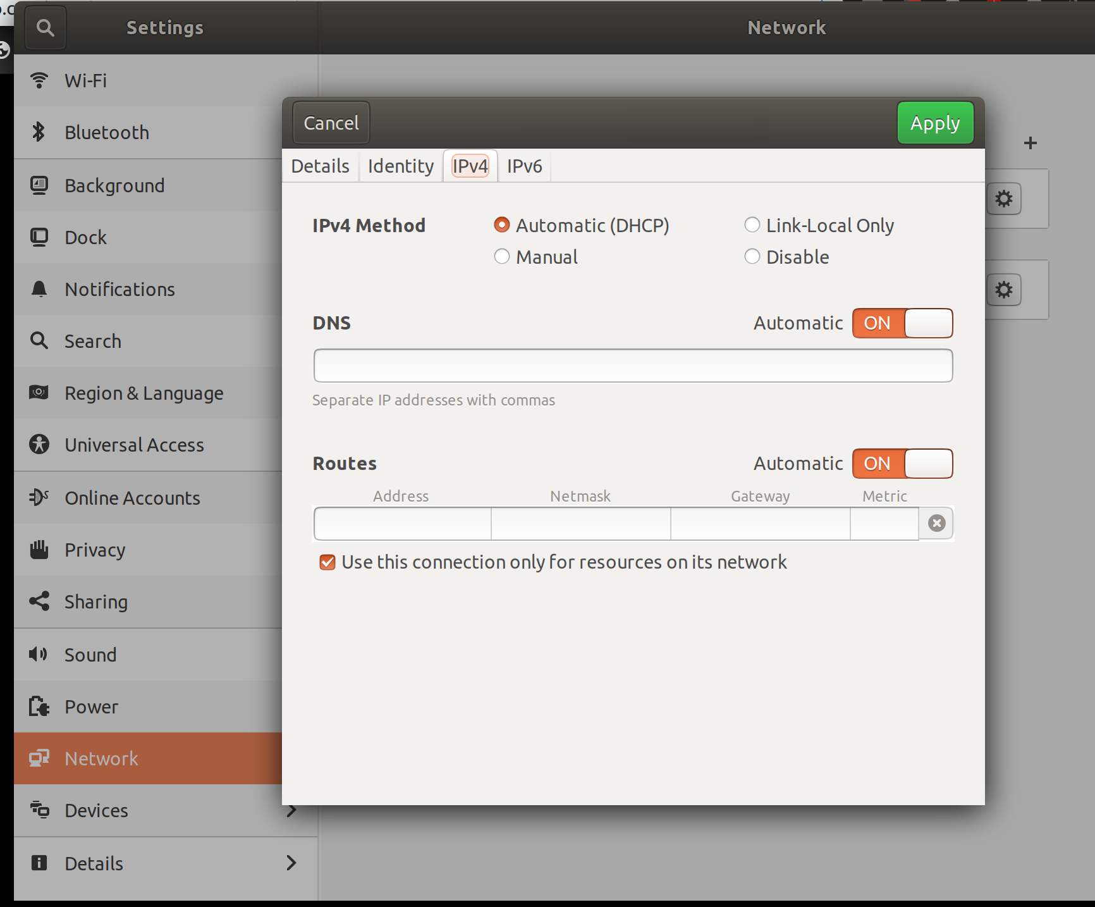The image size is (1095, 907).
Task: Click the Dock icon in sidebar
Action: click(x=39, y=237)
